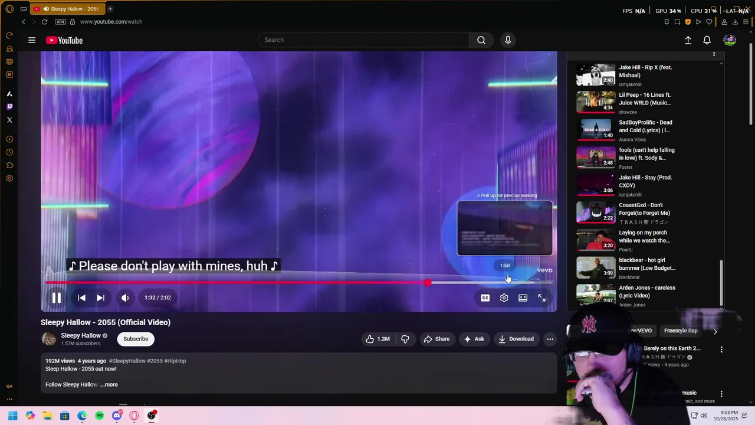
Task: Subscribe to Sleepy Hallow
Action: (x=136, y=339)
